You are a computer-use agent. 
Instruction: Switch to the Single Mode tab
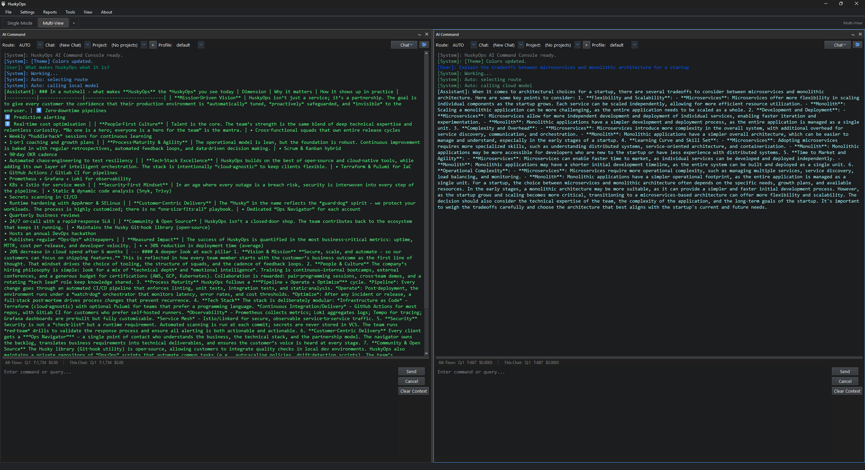click(20, 23)
